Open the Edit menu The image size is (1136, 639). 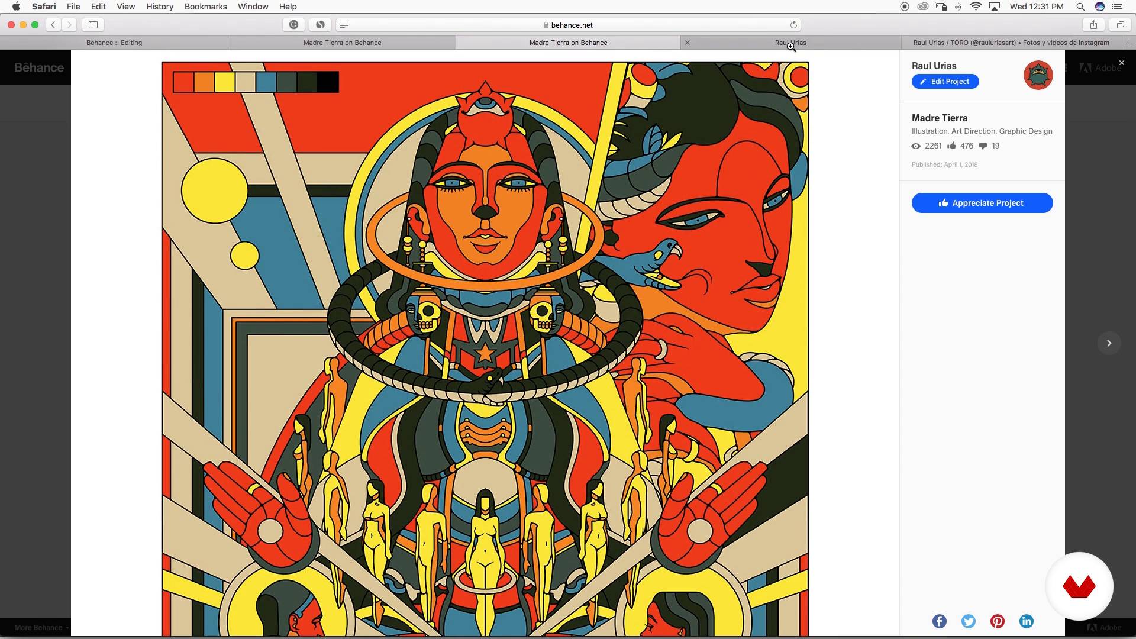(x=98, y=7)
